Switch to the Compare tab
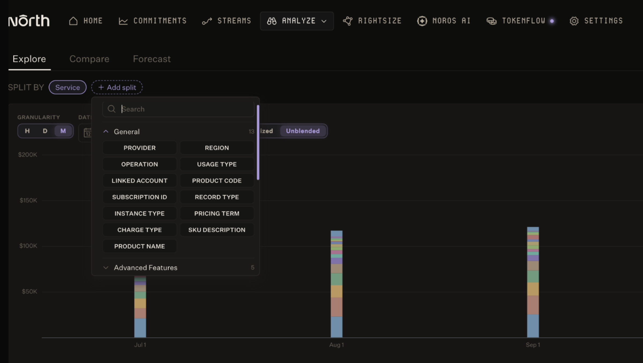Viewport: 643px width, 363px height. (x=89, y=59)
